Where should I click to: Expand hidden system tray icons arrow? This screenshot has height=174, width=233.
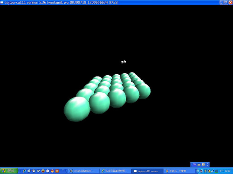(x=198, y=171)
